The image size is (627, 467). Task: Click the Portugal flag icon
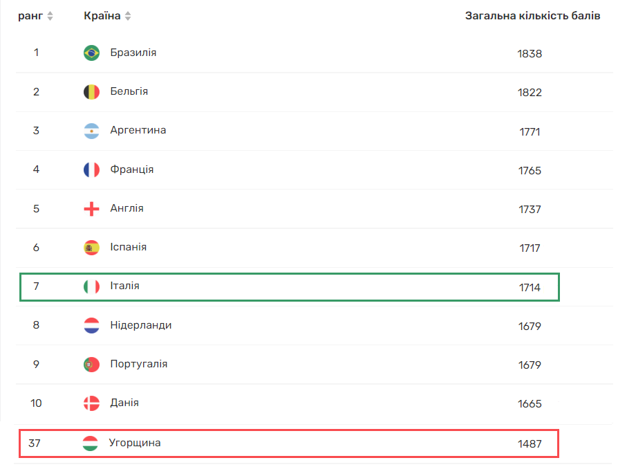pyautogui.click(x=91, y=365)
